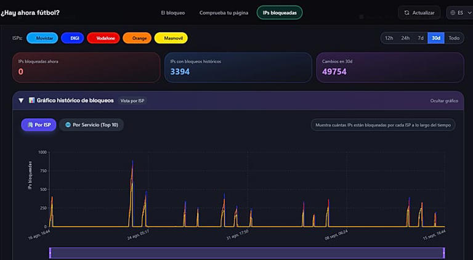The height and width of the screenshot is (260, 473).
Task: Open the El bloqueo tab
Action: point(173,13)
